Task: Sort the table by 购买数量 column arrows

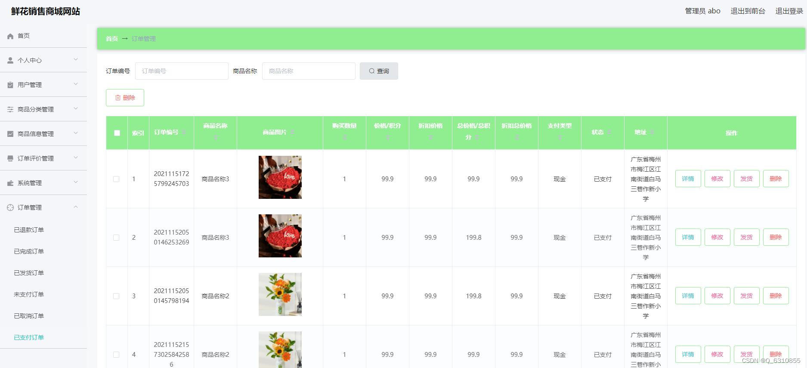Action: [x=345, y=137]
